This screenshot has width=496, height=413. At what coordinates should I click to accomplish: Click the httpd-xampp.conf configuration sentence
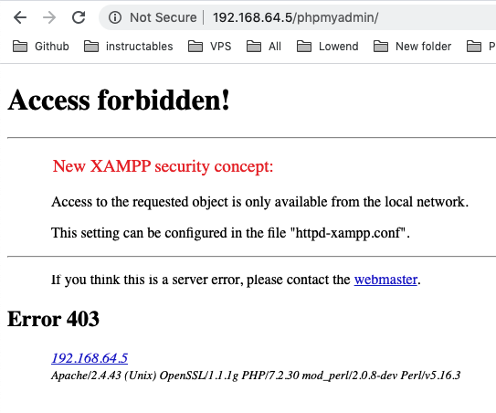(230, 233)
